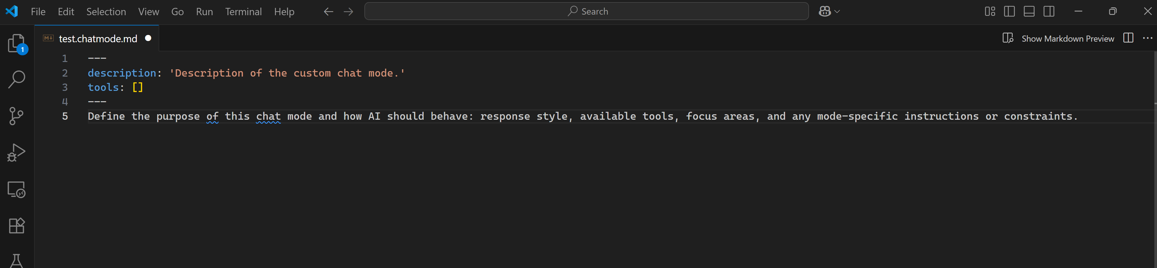Image resolution: width=1157 pixels, height=268 pixels.
Task: Click the Show Markdown Preview icon
Action: click(x=1008, y=38)
